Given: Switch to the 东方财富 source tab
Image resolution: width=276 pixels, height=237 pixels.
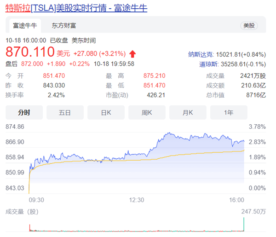Looking at the screenshot, I should [64, 26].
